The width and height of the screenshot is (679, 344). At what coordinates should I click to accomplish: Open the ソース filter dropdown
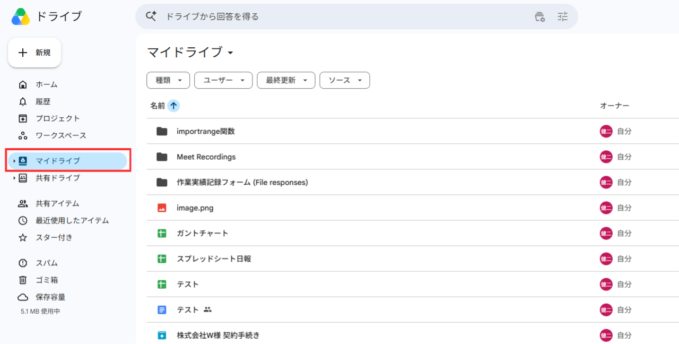pos(345,80)
